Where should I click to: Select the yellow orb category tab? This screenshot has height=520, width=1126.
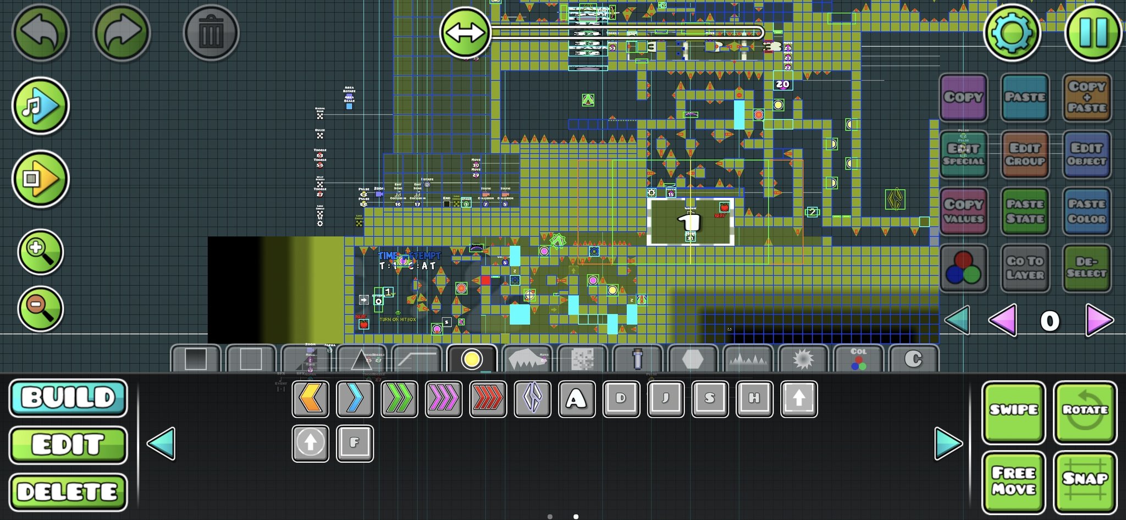coord(472,358)
